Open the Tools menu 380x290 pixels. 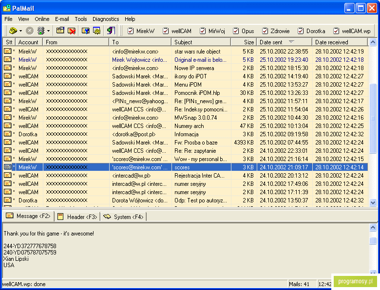(x=81, y=19)
